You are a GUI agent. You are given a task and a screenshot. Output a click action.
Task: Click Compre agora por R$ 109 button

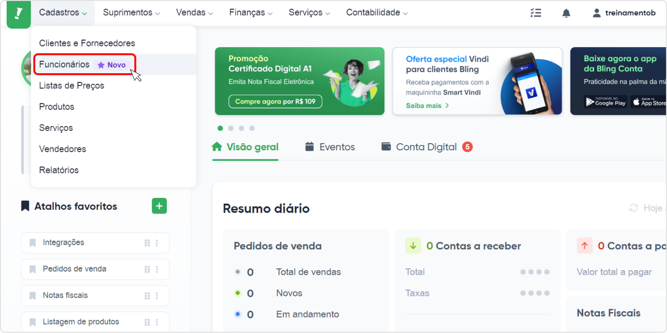pyautogui.click(x=275, y=101)
